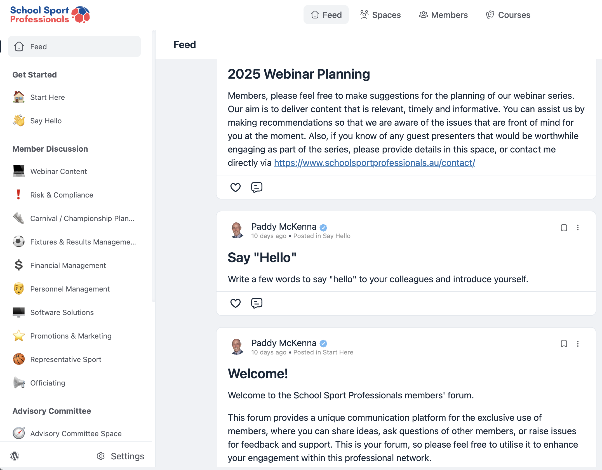602x470 pixels.
Task: Bookmark the Welcome! post
Action: [x=564, y=344]
